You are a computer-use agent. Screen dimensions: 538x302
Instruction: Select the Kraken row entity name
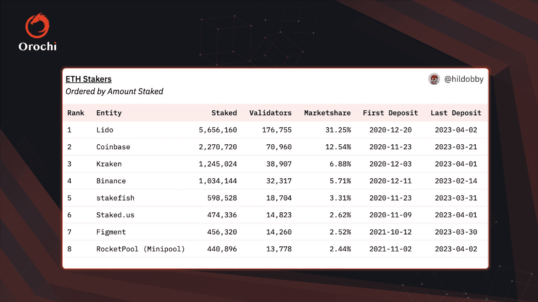point(109,164)
